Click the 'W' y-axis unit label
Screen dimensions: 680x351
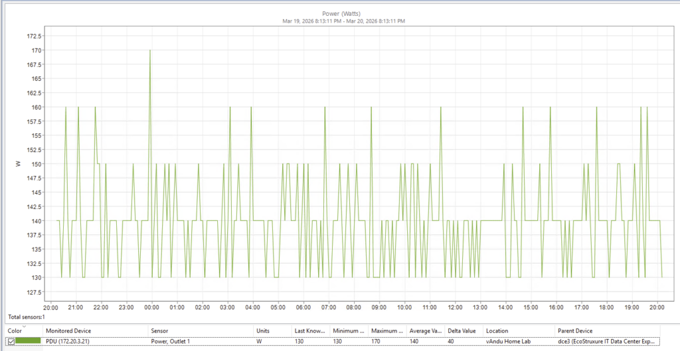(x=18, y=164)
